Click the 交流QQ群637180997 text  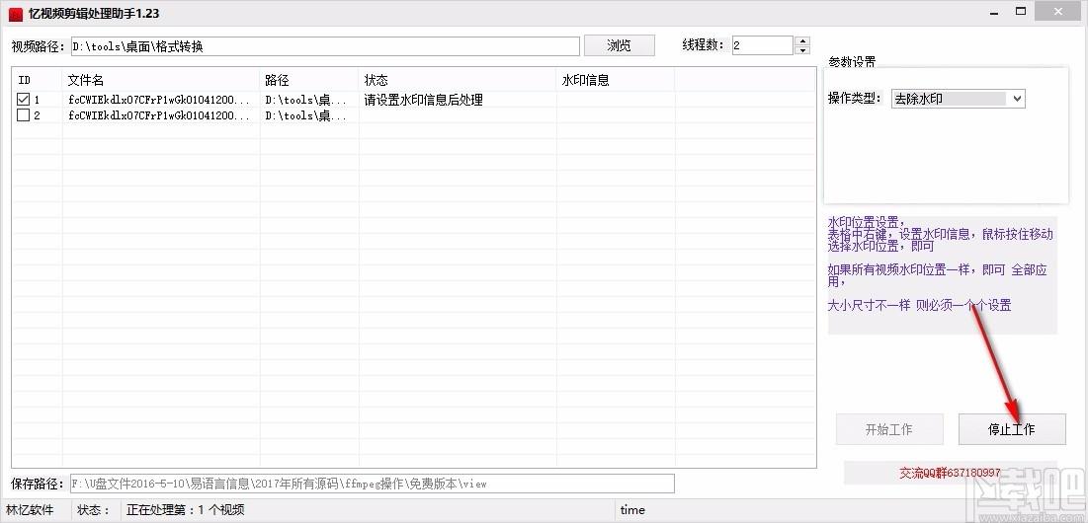[x=950, y=473]
